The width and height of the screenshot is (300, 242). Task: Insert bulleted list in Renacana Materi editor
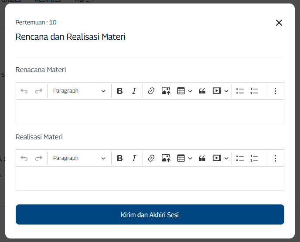240,91
